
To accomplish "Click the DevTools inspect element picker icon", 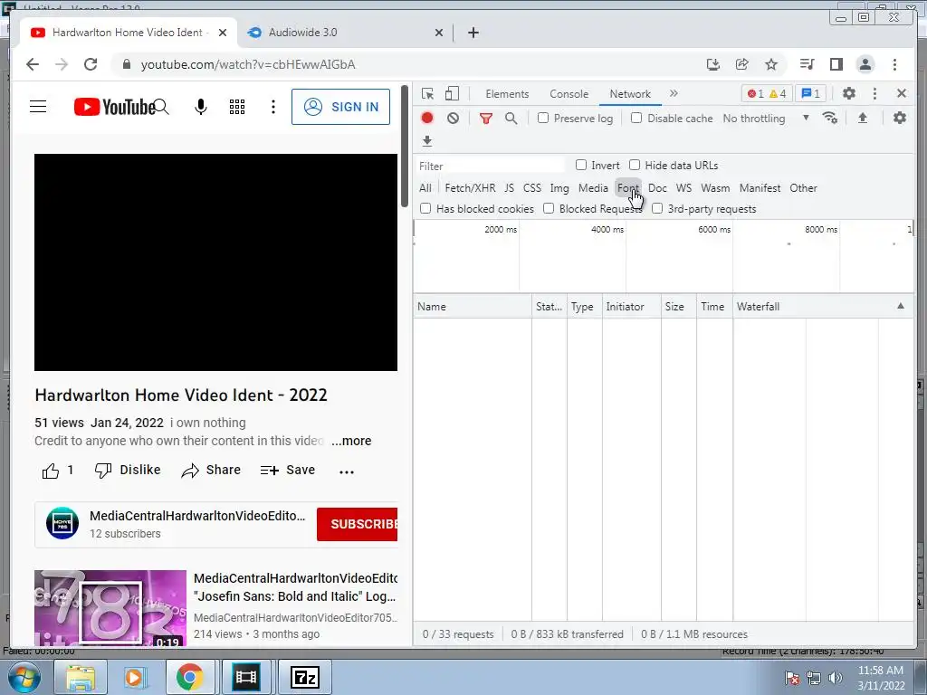I will (x=427, y=94).
